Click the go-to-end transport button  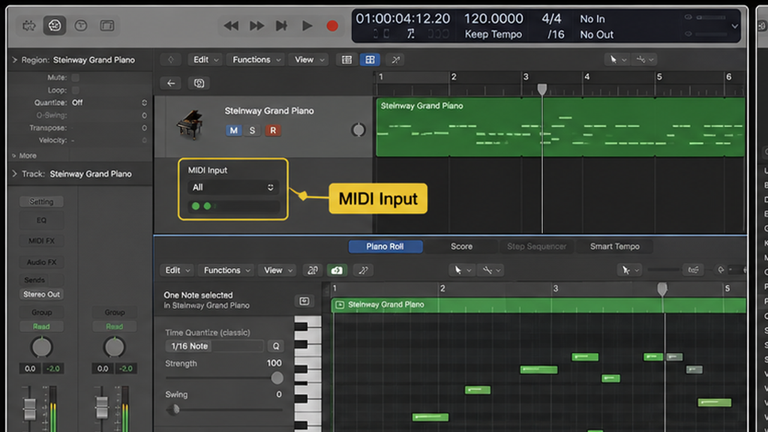[x=281, y=26]
